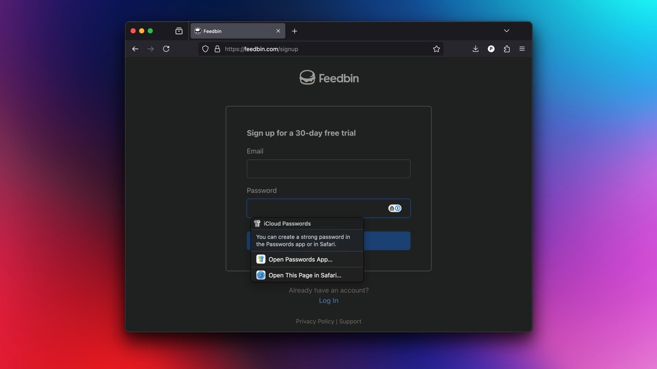Choose Open Passwords App… menu entry
The image size is (657, 369).
[307, 259]
